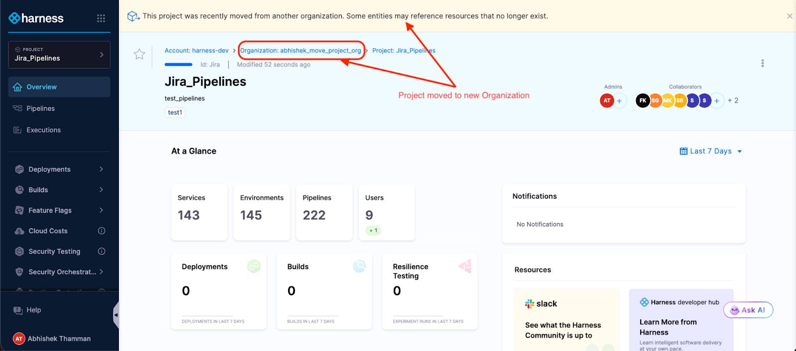Click the FK collaborator avatar
The image size is (796, 351).
tap(643, 101)
